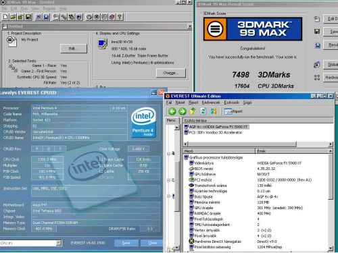Click the question mark Help icon in 3DMark toolbar
Viewport: 338px width, 253px height.
point(120,17)
